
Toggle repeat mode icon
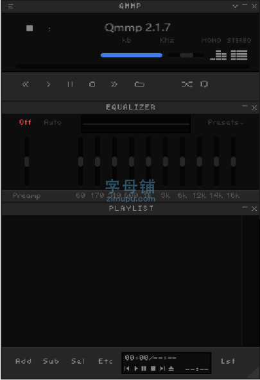(204, 85)
